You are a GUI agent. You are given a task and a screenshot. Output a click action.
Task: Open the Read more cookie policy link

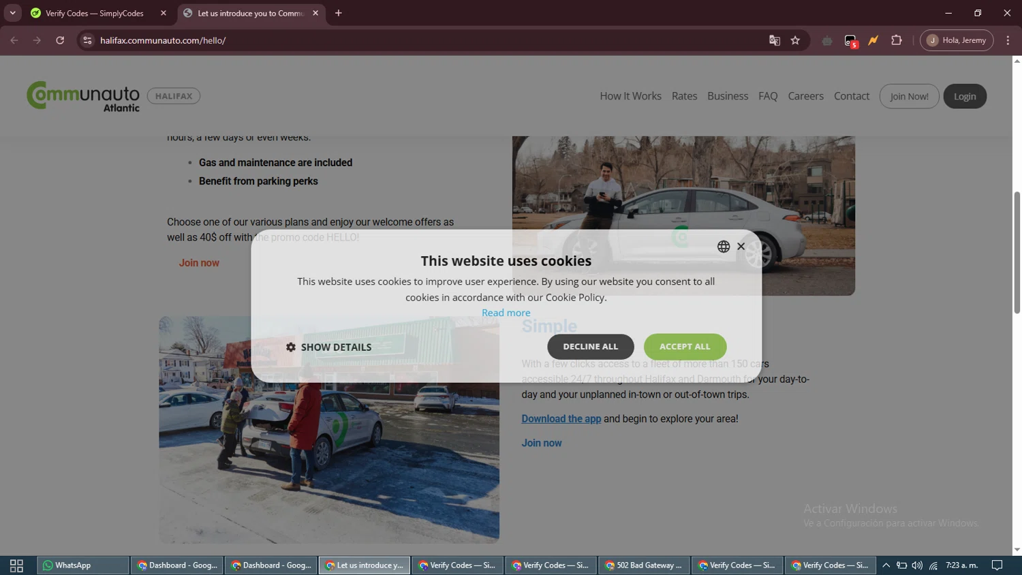click(x=506, y=313)
